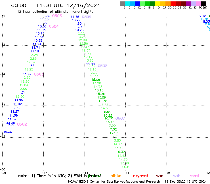Image resolution: width=210 pixels, height=184 pixels.
Task: Click the wave height value 11.96
Action: 78,27
